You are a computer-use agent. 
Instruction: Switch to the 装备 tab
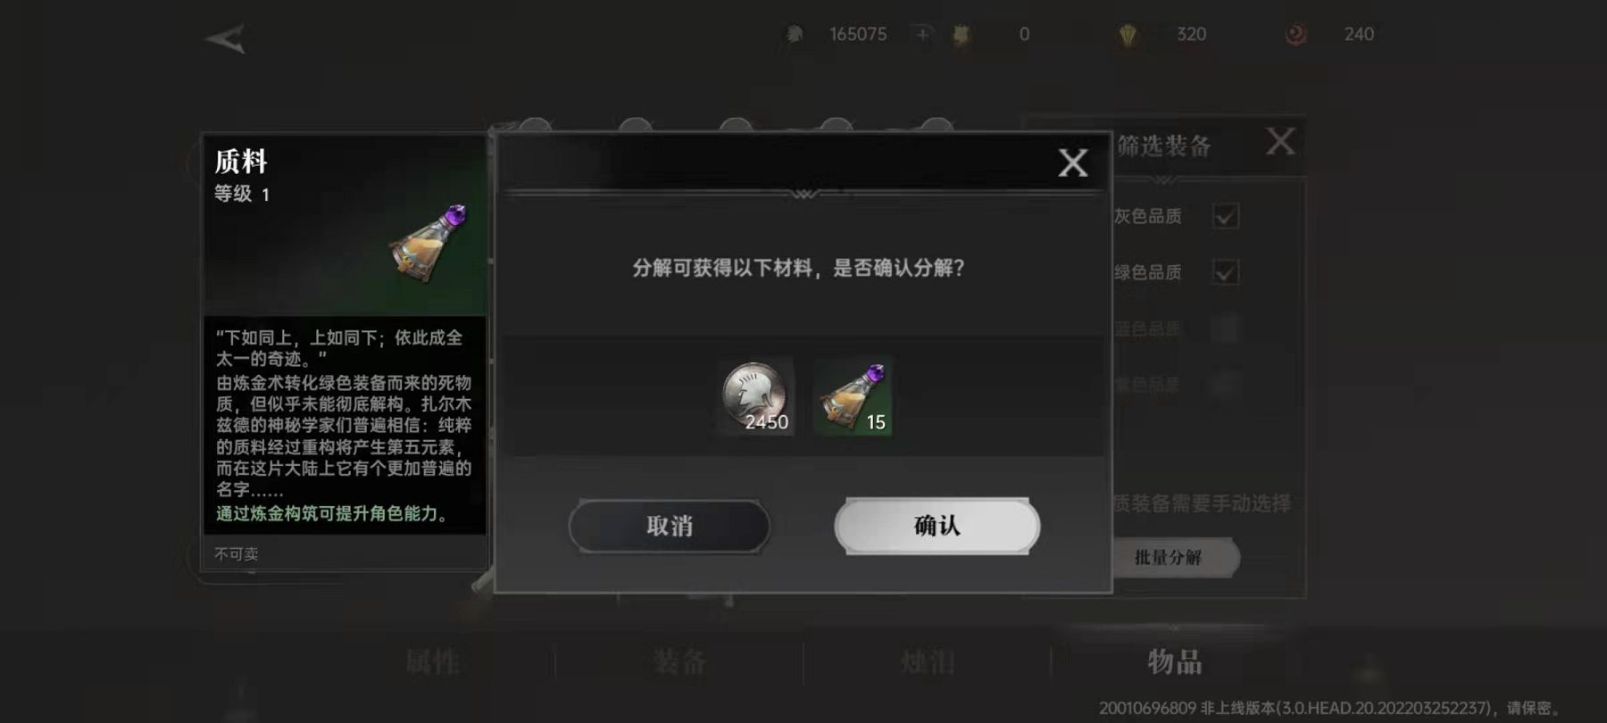point(679,662)
